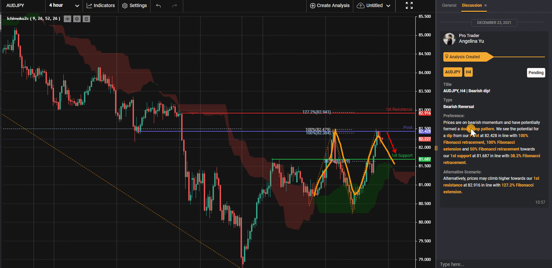Click Angelina Yu's profile avatar
This screenshot has height=268, width=552.
point(449,39)
